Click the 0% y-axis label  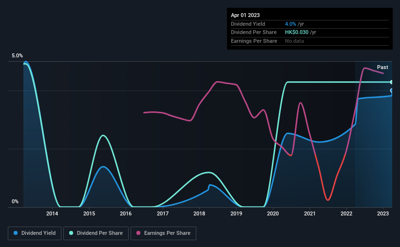point(15,201)
